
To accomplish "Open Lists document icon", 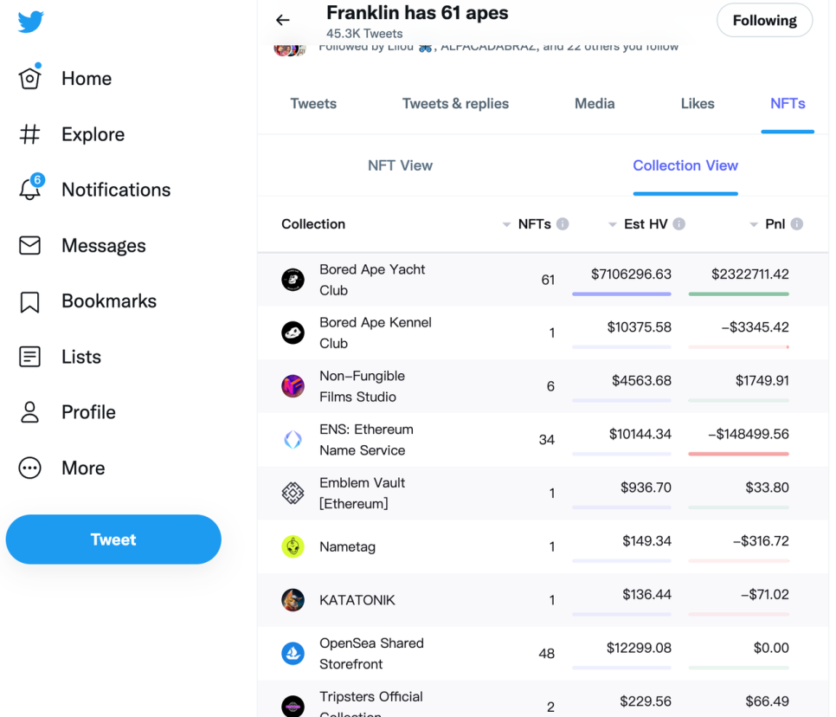I will point(29,357).
